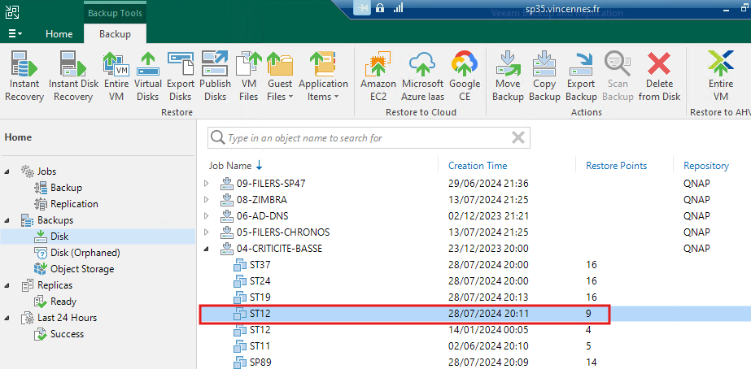Switch to the Home ribbon tab
Screen dimensions: 751x369
(59, 34)
